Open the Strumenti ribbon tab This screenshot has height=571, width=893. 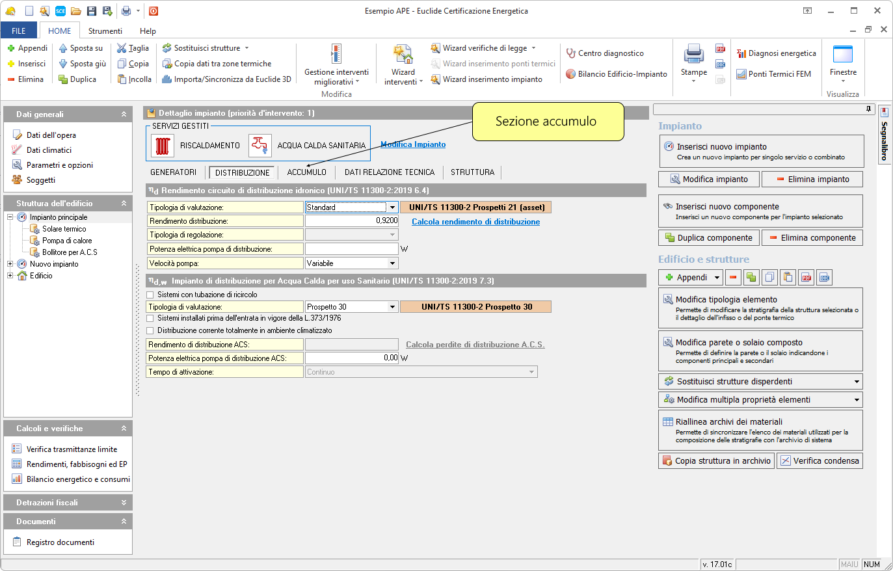[x=105, y=31]
